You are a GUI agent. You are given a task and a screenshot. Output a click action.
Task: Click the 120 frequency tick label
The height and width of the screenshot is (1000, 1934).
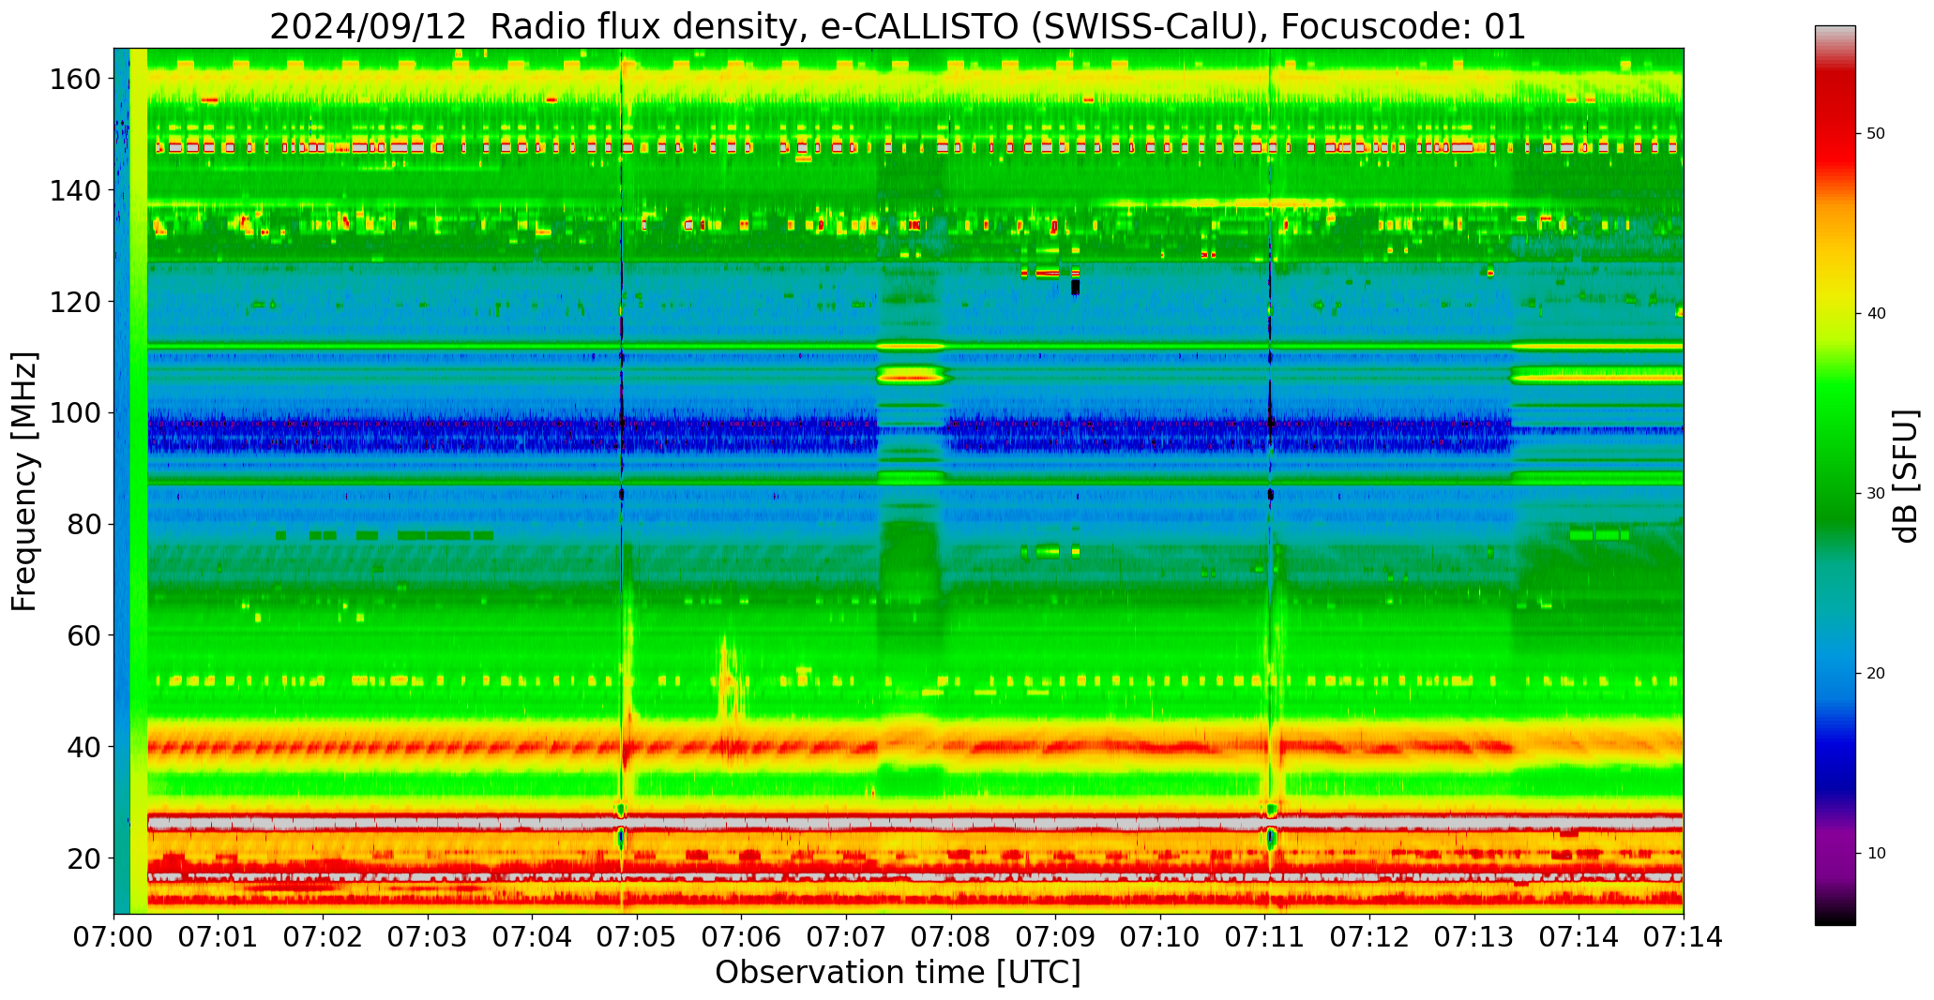point(75,302)
